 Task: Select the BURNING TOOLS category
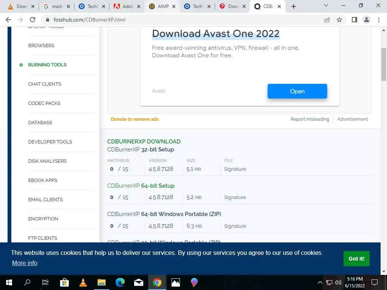47,65
